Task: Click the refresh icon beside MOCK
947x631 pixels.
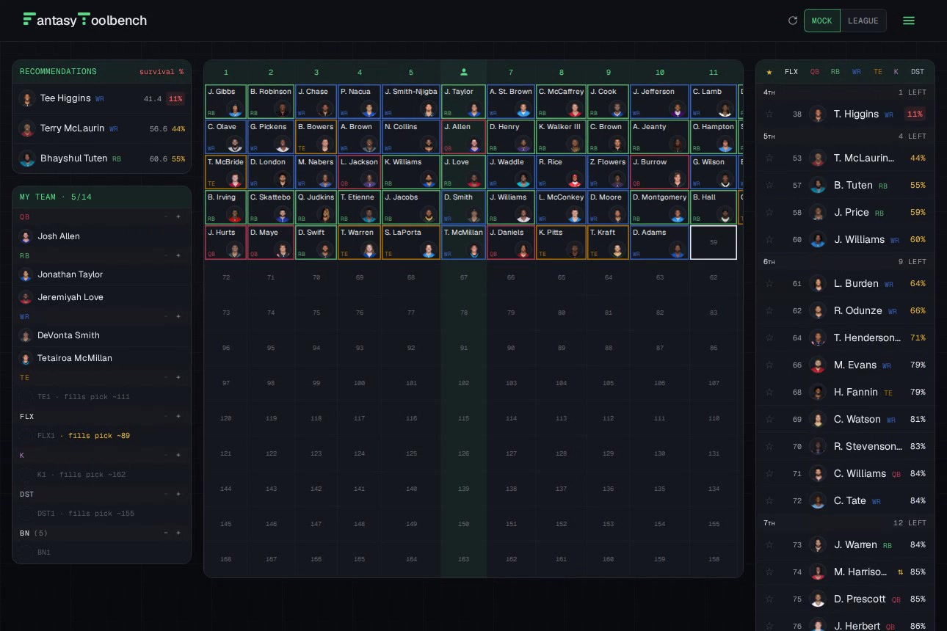Action: click(x=792, y=21)
